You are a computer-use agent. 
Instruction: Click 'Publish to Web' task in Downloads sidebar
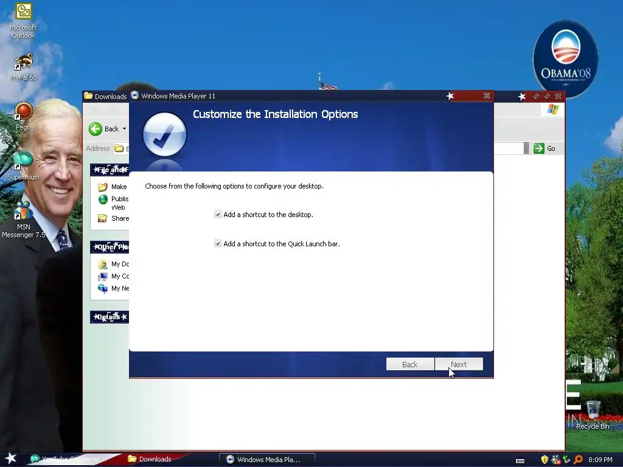[x=114, y=203]
